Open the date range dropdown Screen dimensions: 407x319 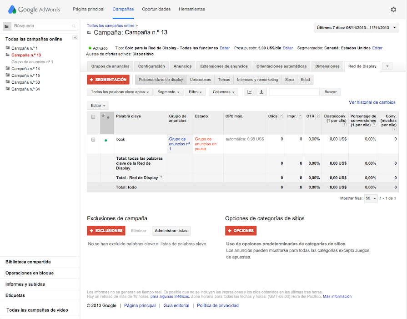tap(357, 28)
